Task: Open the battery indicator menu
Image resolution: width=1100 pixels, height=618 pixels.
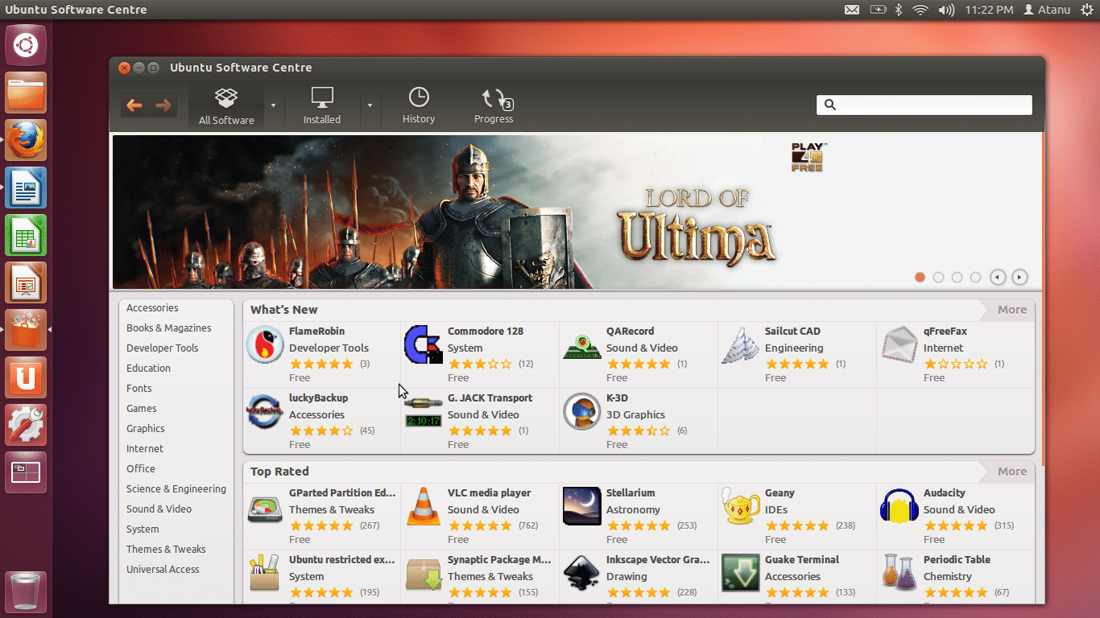Action: pyautogui.click(x=878, y=10)
